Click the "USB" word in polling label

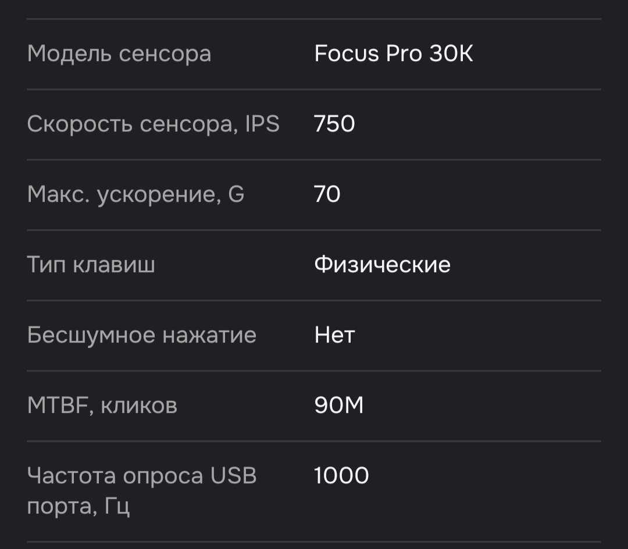[233, 476]
